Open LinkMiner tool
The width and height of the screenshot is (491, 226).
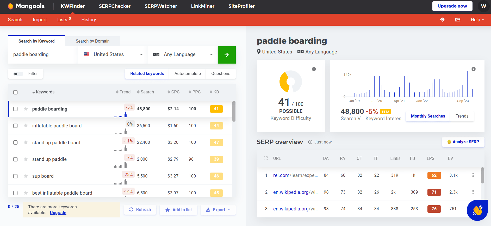[203, 6]
